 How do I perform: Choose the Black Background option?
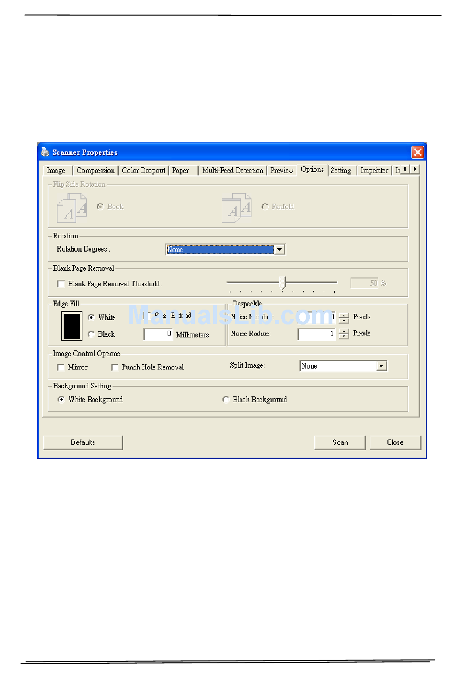point(226,400)
